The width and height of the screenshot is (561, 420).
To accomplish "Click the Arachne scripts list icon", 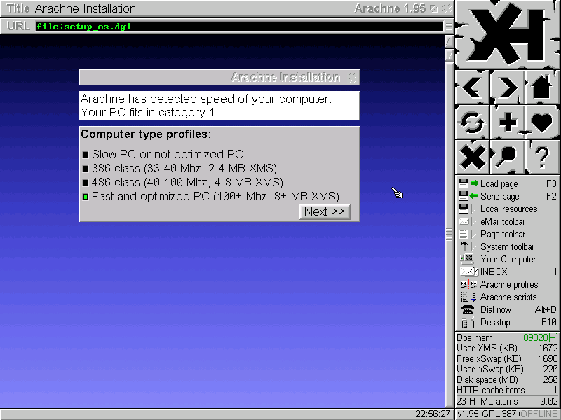I will click(x=468, y=297).
